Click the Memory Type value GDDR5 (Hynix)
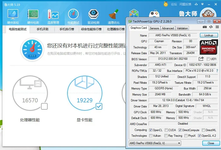Viewport: 221px width, 150px height. pyautogui.click(x=164, y=88)
